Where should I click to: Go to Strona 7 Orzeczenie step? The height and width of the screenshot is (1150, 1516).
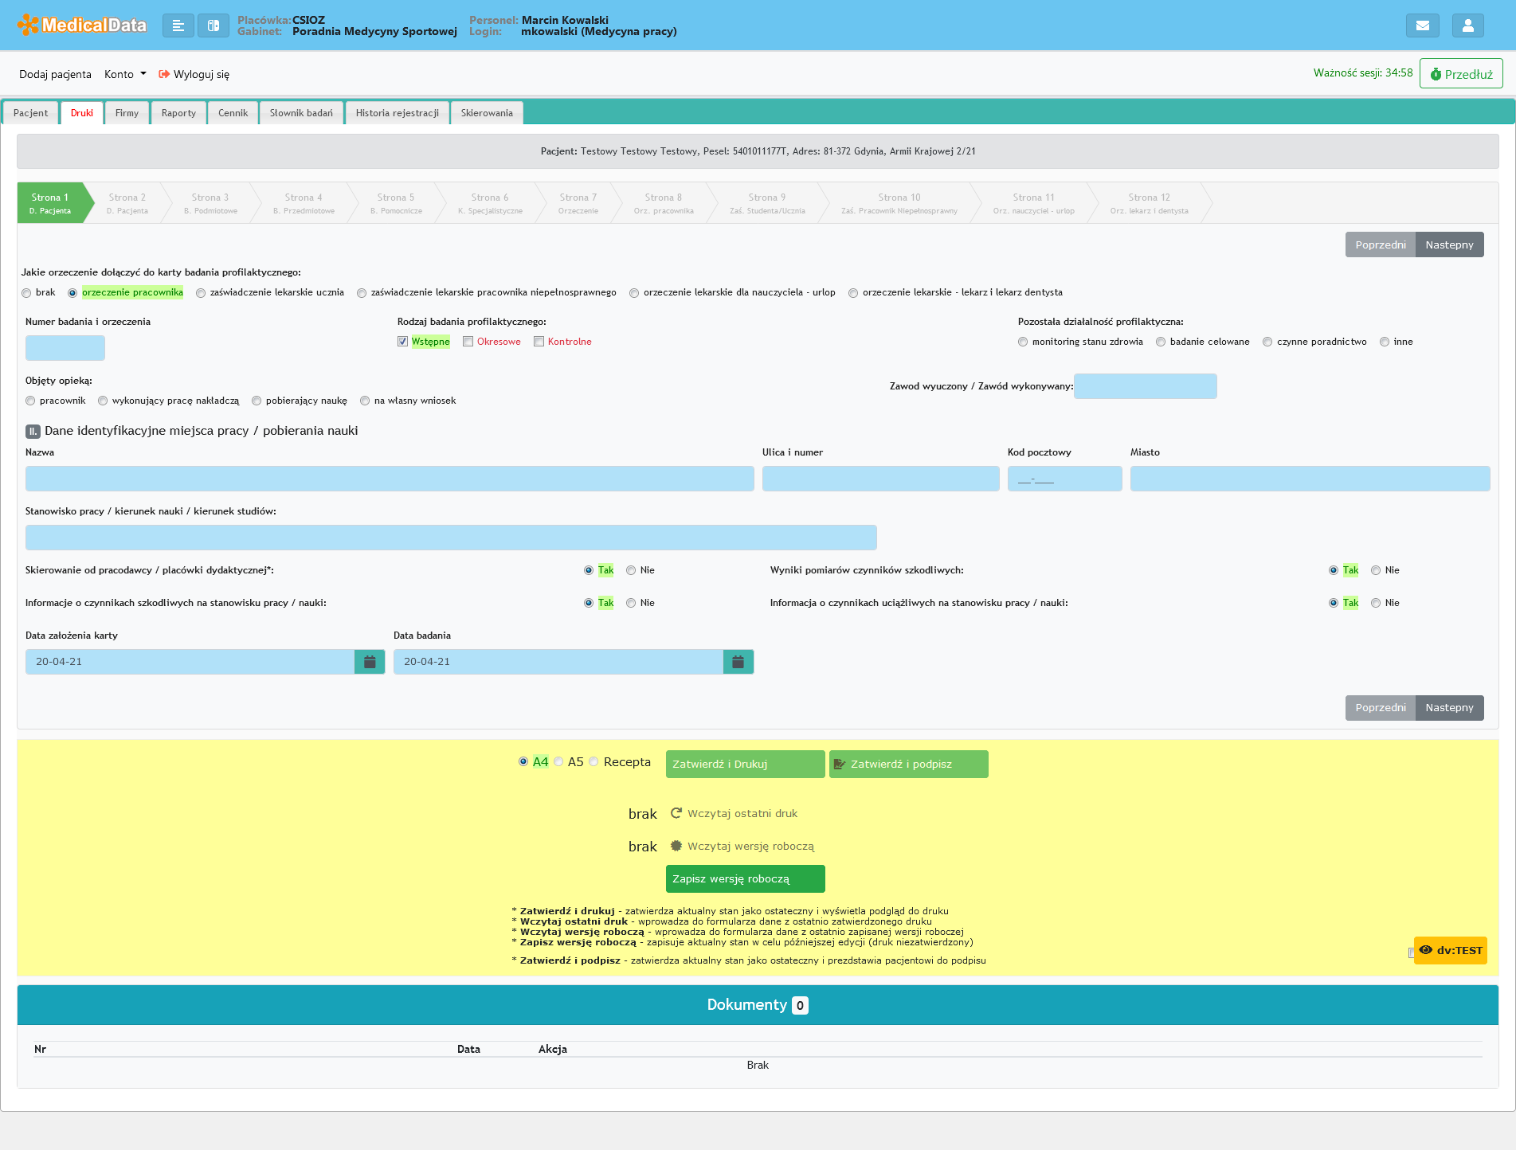pyautogui.click(x=578, y=203)
